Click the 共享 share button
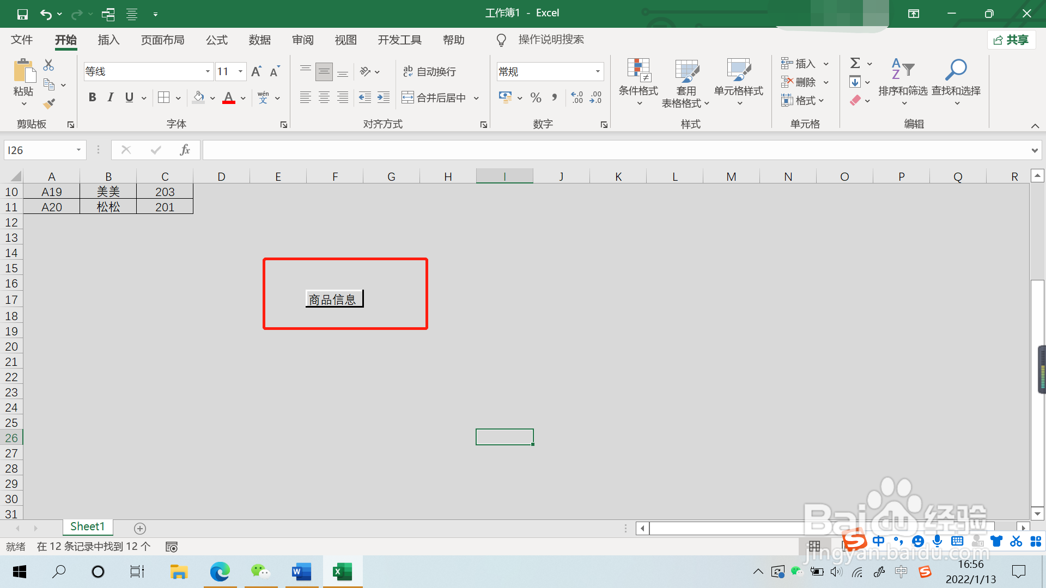The image size is (1046, 588). (x=1011, y=40)
